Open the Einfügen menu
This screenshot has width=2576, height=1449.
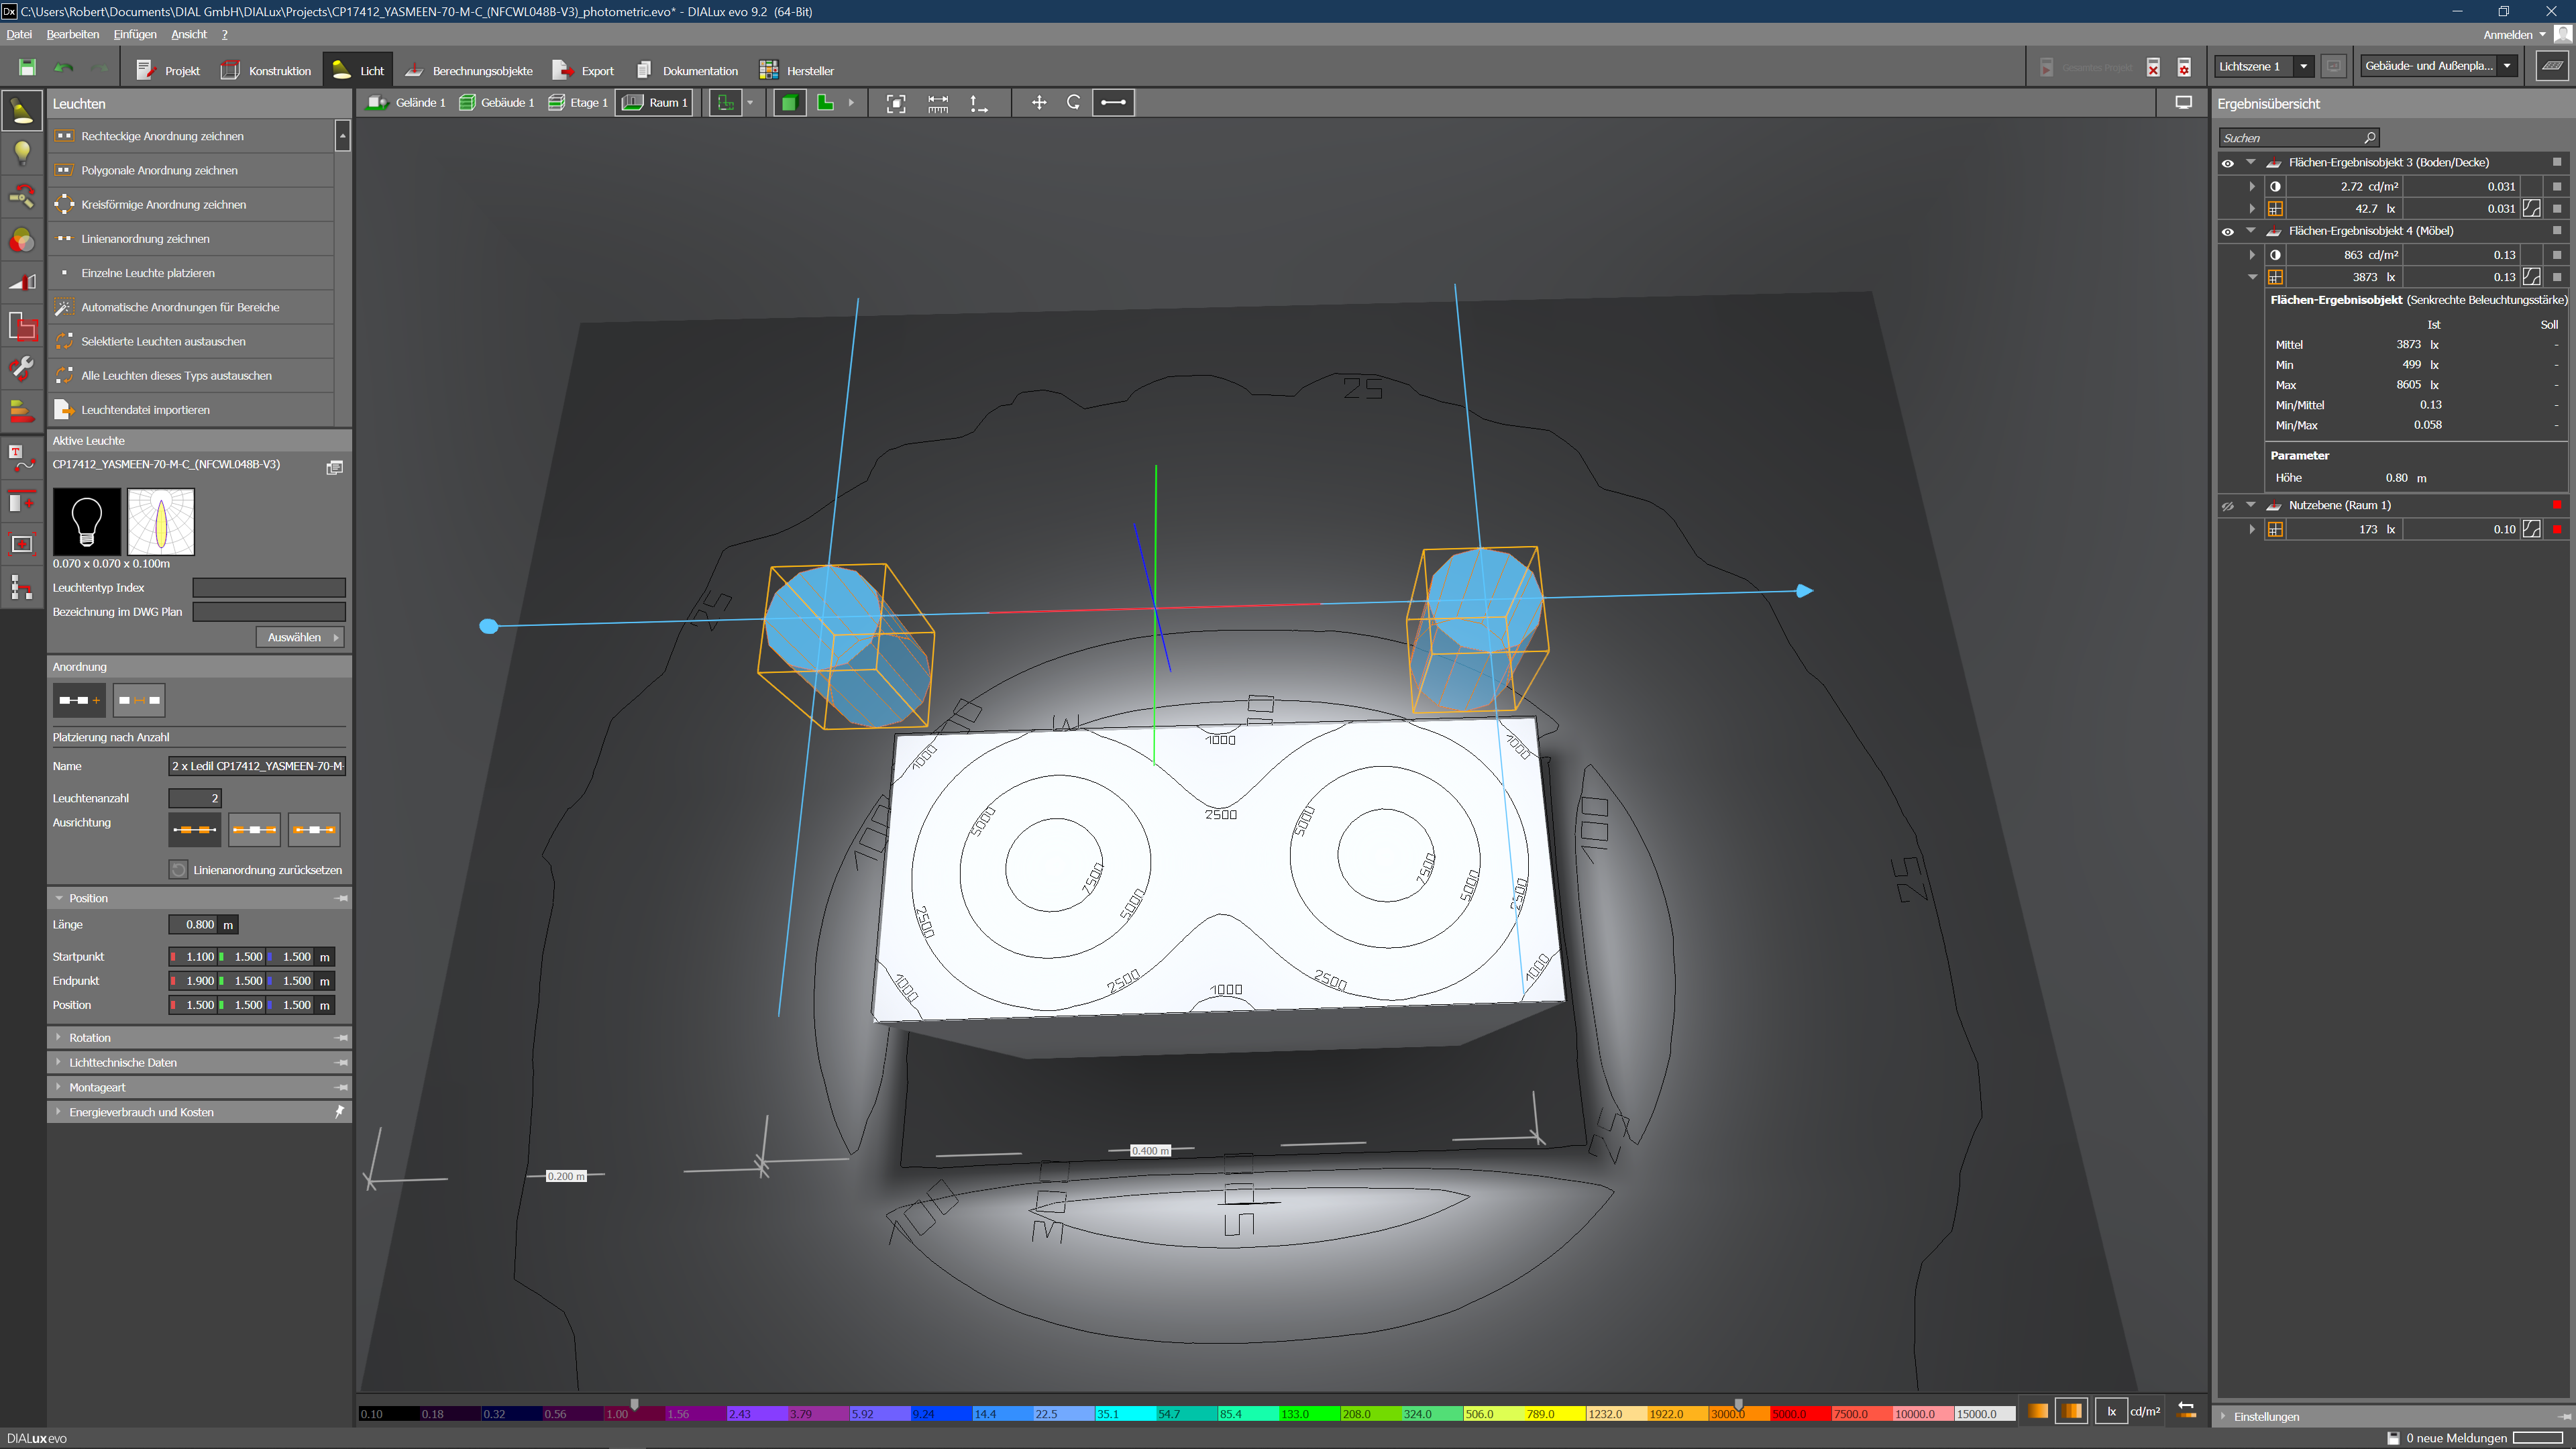(x=135, y=34)
